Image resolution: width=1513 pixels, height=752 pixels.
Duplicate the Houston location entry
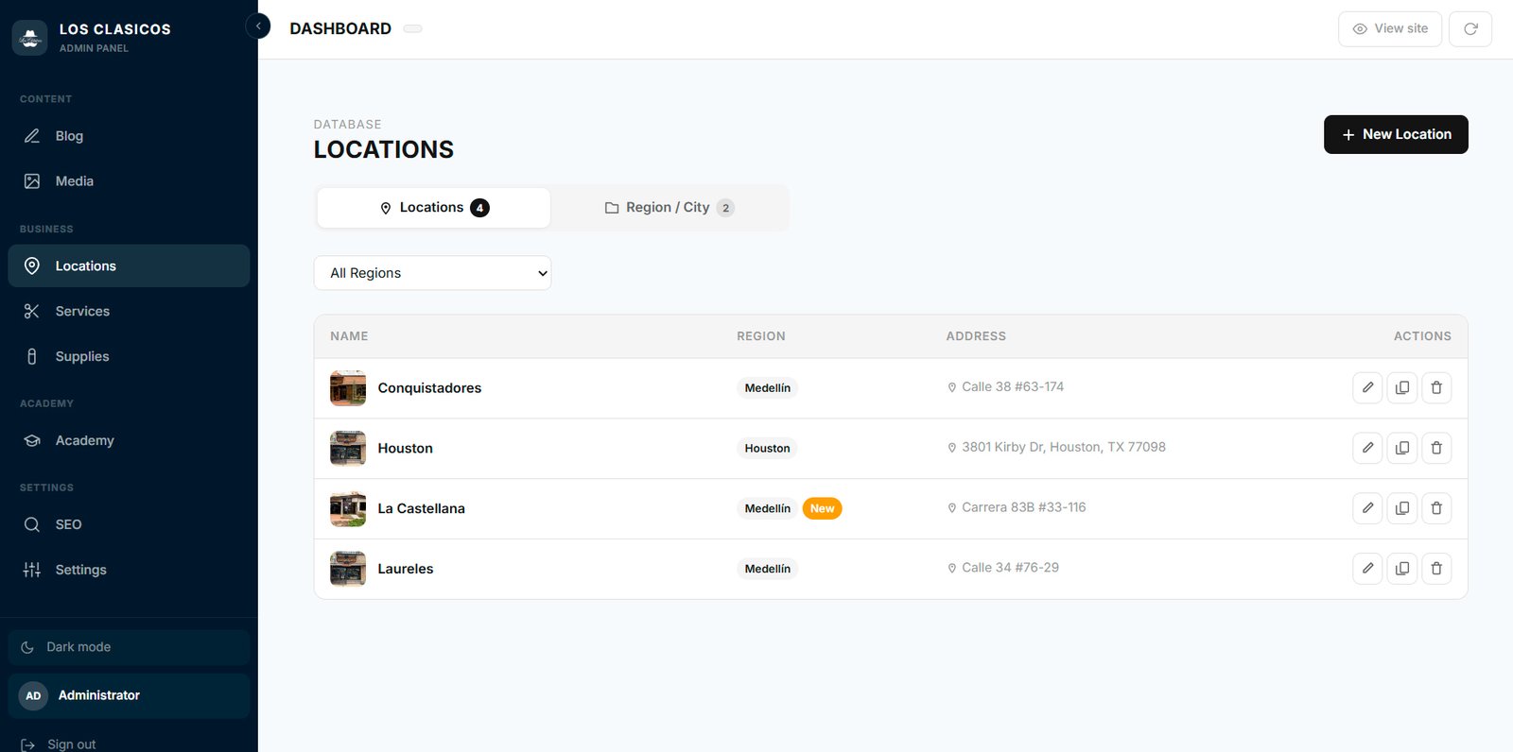[x=1402, y=448]
